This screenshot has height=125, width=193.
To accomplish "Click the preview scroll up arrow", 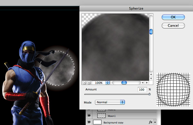I will click(x=151, y=74).
